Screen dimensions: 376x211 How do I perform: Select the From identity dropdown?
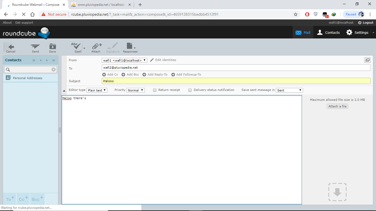tap(124, 60)
